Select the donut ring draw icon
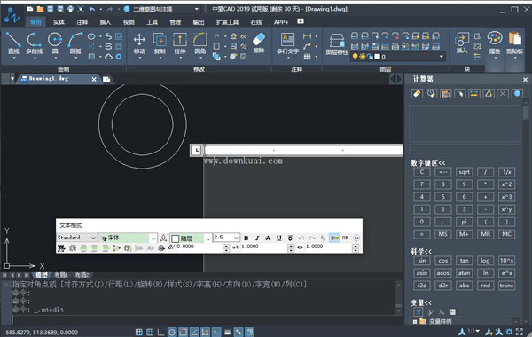 pyautogui.click(x=119, y=57)
